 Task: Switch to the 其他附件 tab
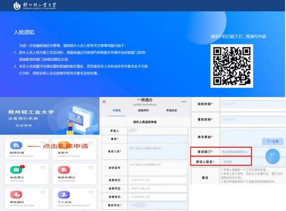[x=143, y=110]
